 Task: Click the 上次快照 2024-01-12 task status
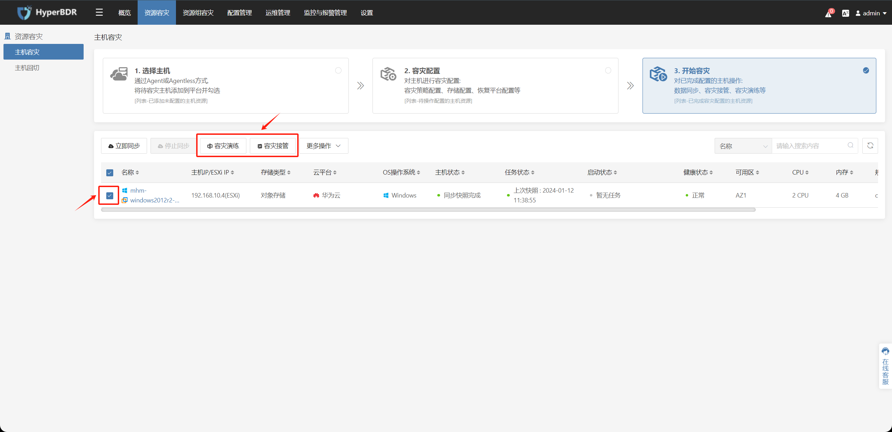tap(544, 195)
